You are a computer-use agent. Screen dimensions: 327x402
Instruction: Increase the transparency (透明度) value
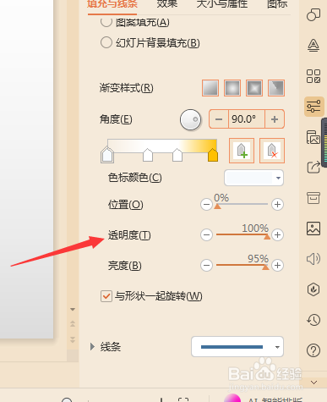[x=277, y=234]
